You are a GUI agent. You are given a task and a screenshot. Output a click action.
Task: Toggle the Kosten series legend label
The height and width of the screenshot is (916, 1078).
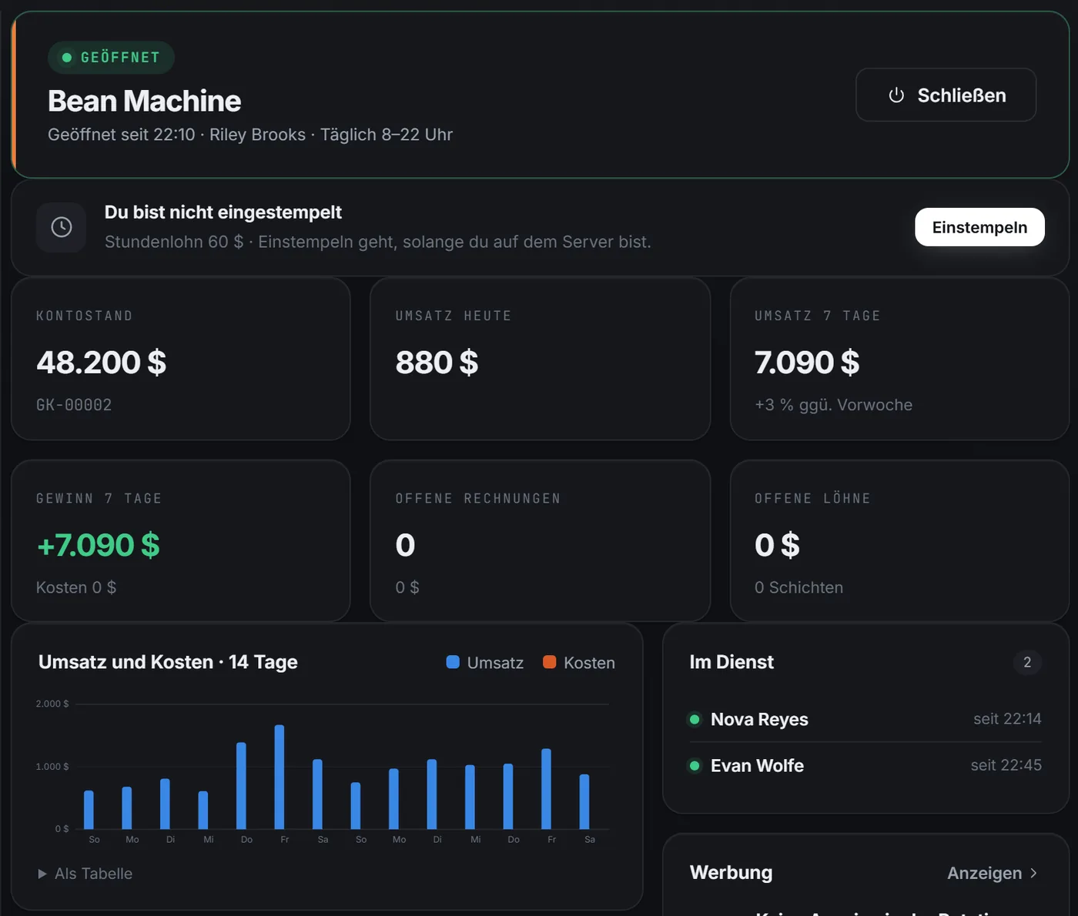(589, 663)
